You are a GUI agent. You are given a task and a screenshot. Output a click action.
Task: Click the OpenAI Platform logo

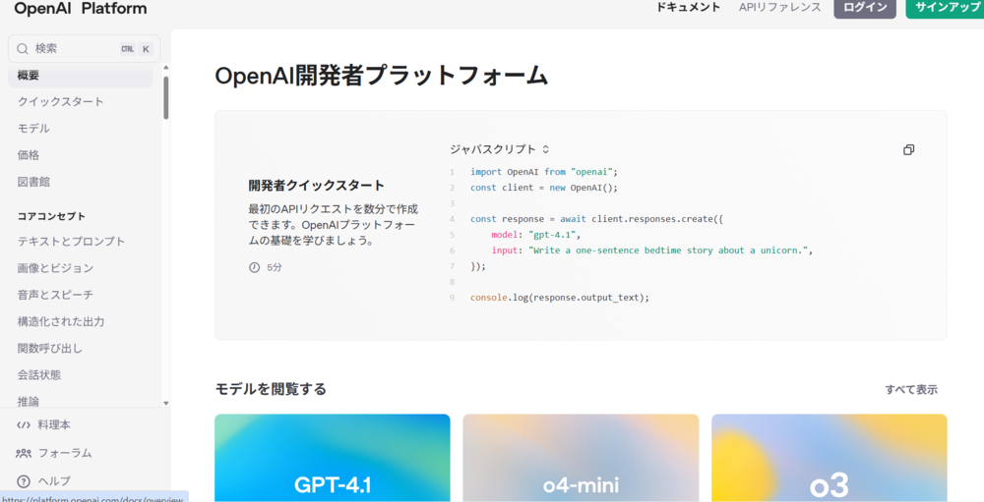point(81,9)
